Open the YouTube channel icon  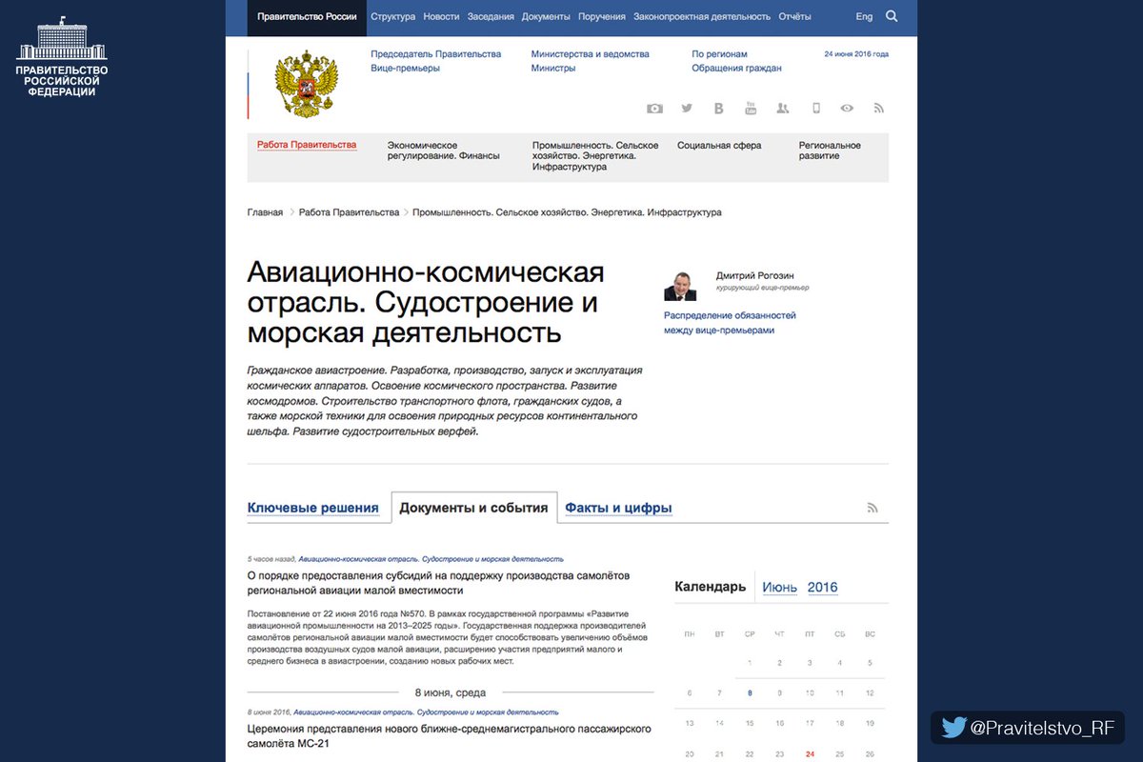pos(751,108)
